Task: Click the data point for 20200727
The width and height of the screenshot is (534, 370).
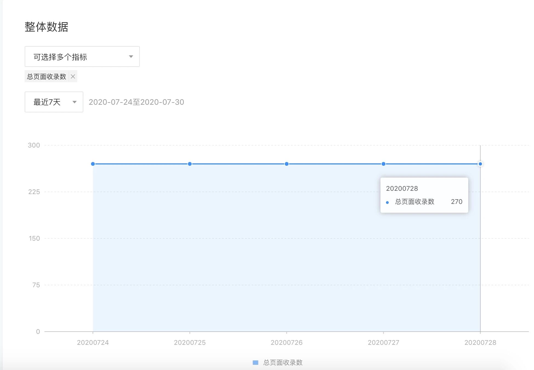Action: (384, 164)
